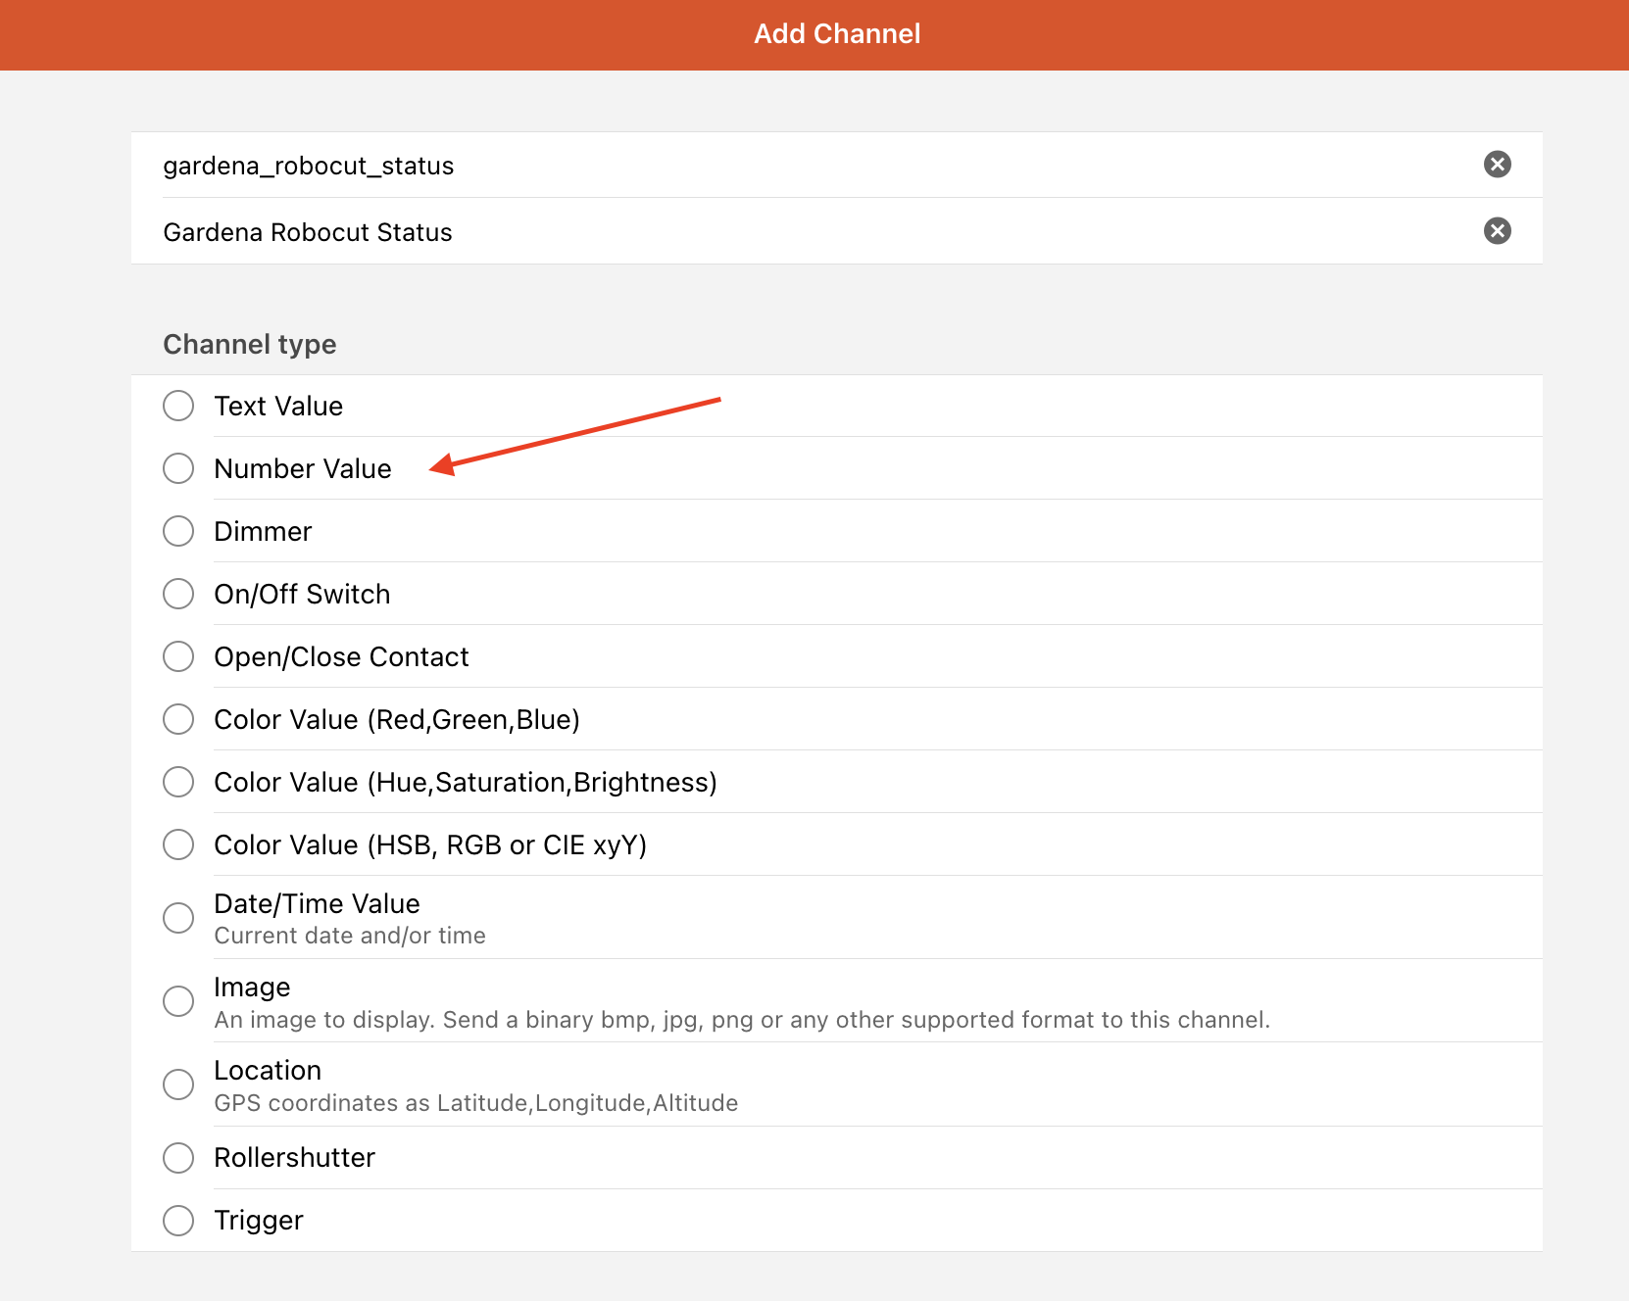Choose Rollershutter as channel type
Image resolution: width=1629 pixels, height=1301 pixels.
pyautogui.click(x=178, y=1158)
